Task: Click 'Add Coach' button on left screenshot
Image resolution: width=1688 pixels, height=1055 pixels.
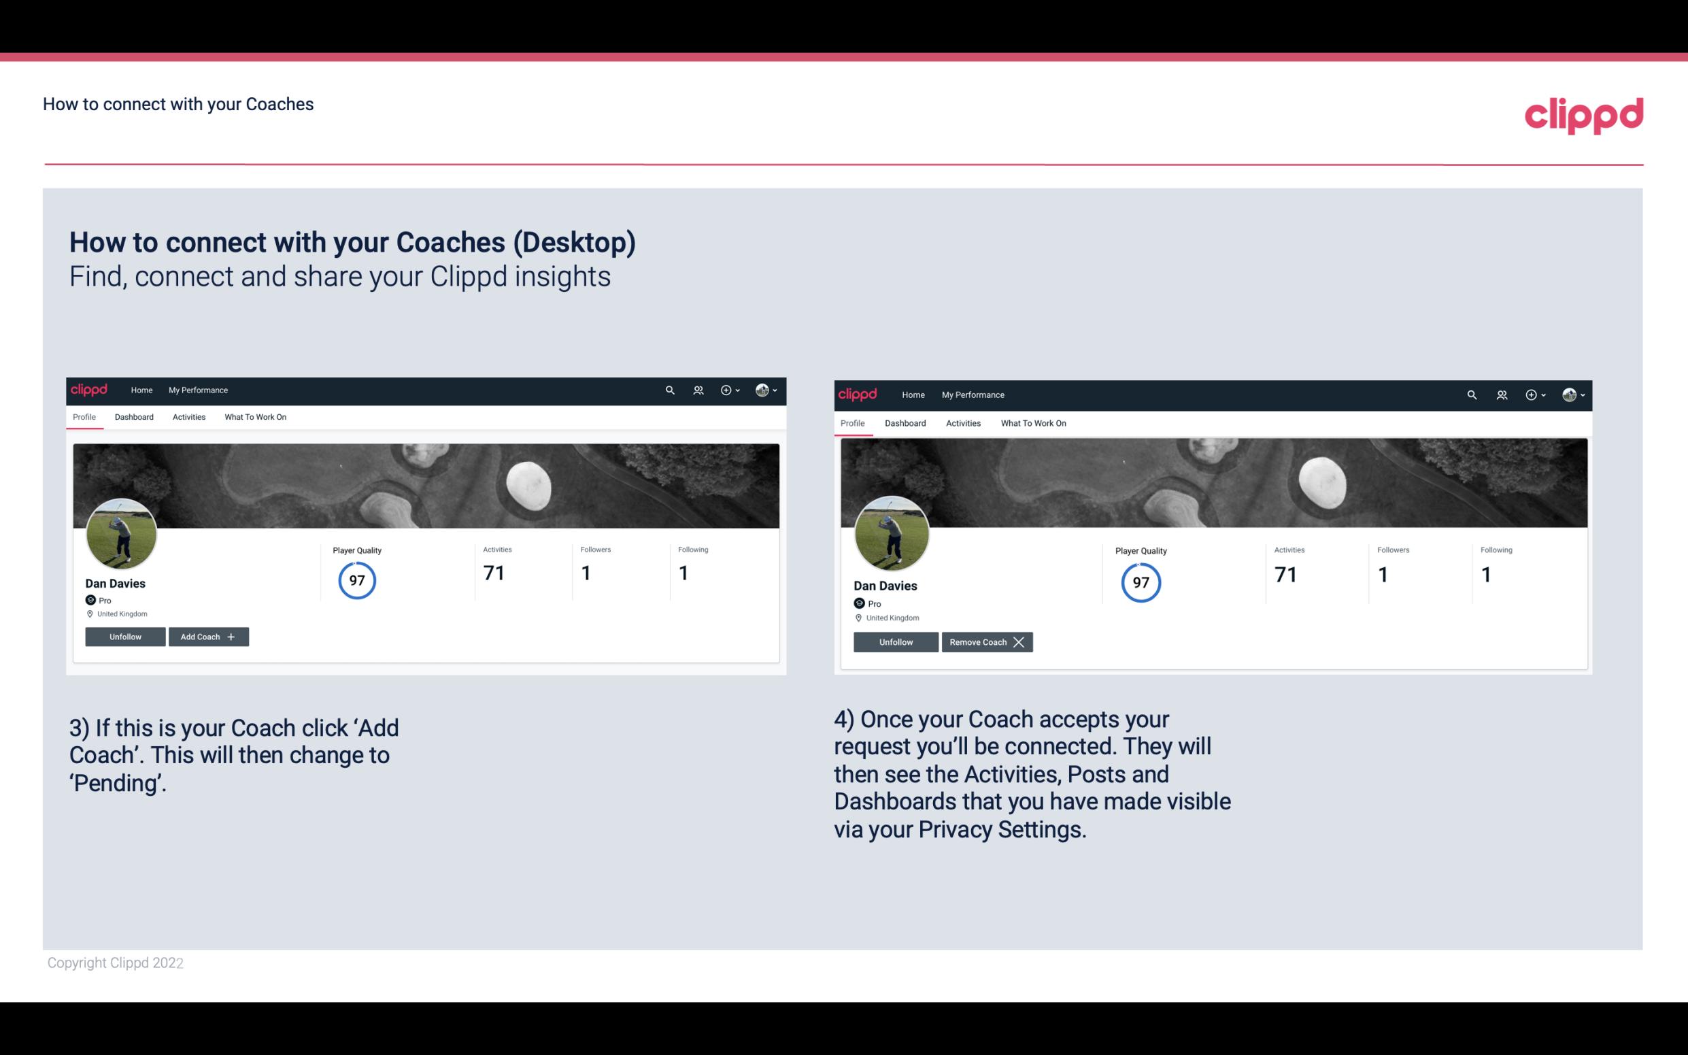Action: (x=207, y=637)
